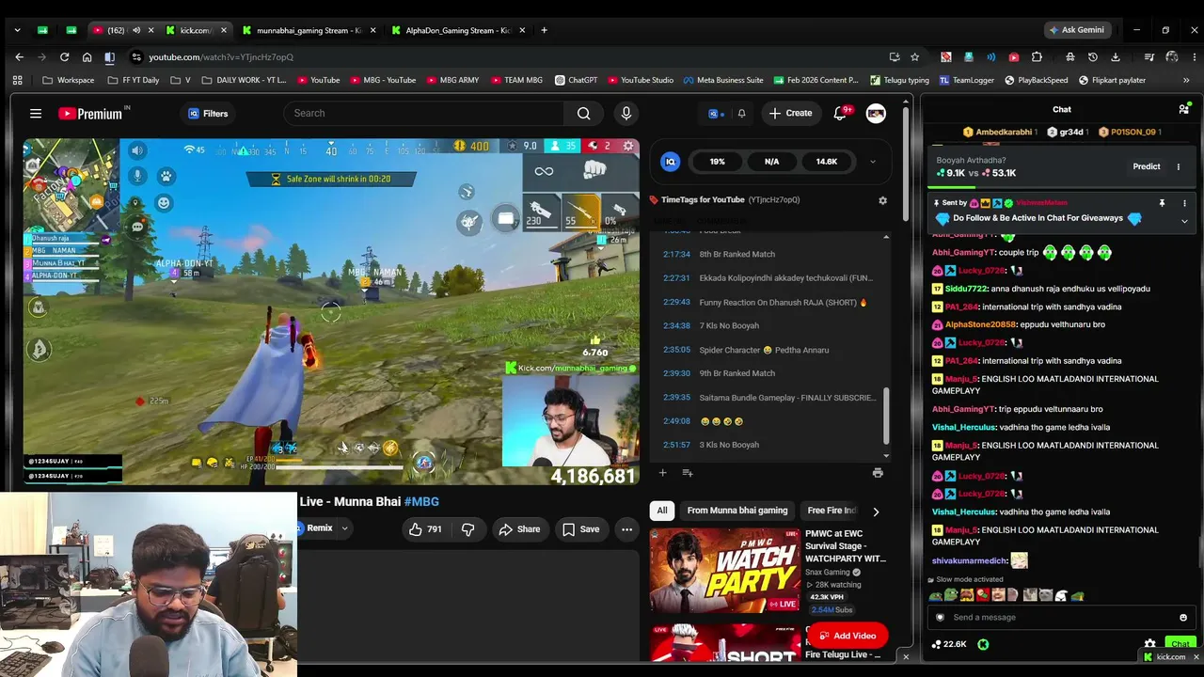Open the emoji picker in chat input

pos(1183,618)
